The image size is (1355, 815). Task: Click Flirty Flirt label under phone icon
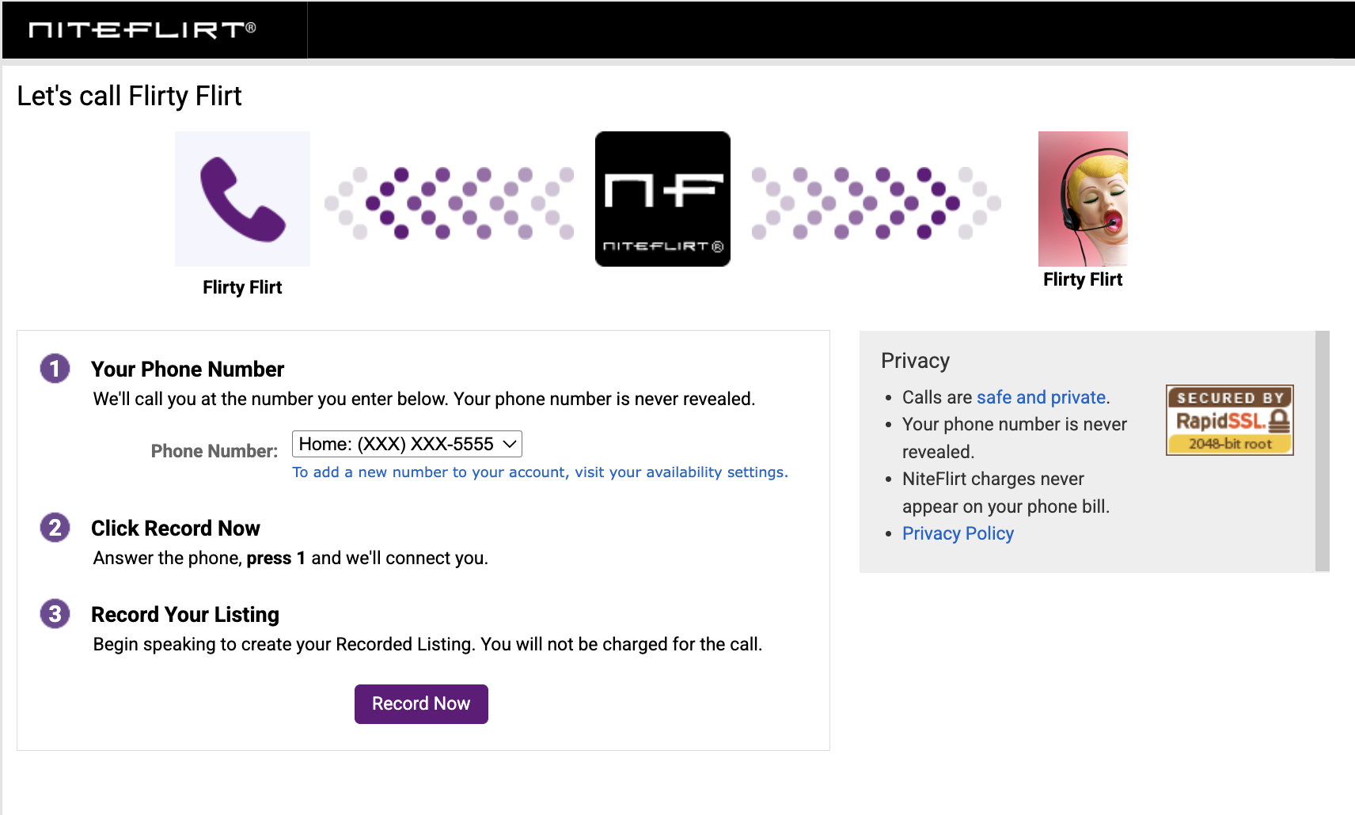click(x=242, y=287)
